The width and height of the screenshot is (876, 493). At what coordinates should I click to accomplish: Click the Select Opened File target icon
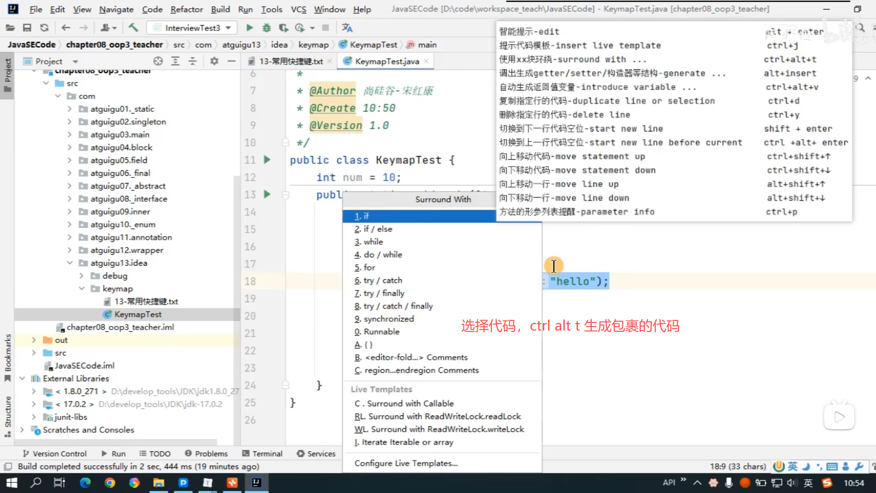158,61
